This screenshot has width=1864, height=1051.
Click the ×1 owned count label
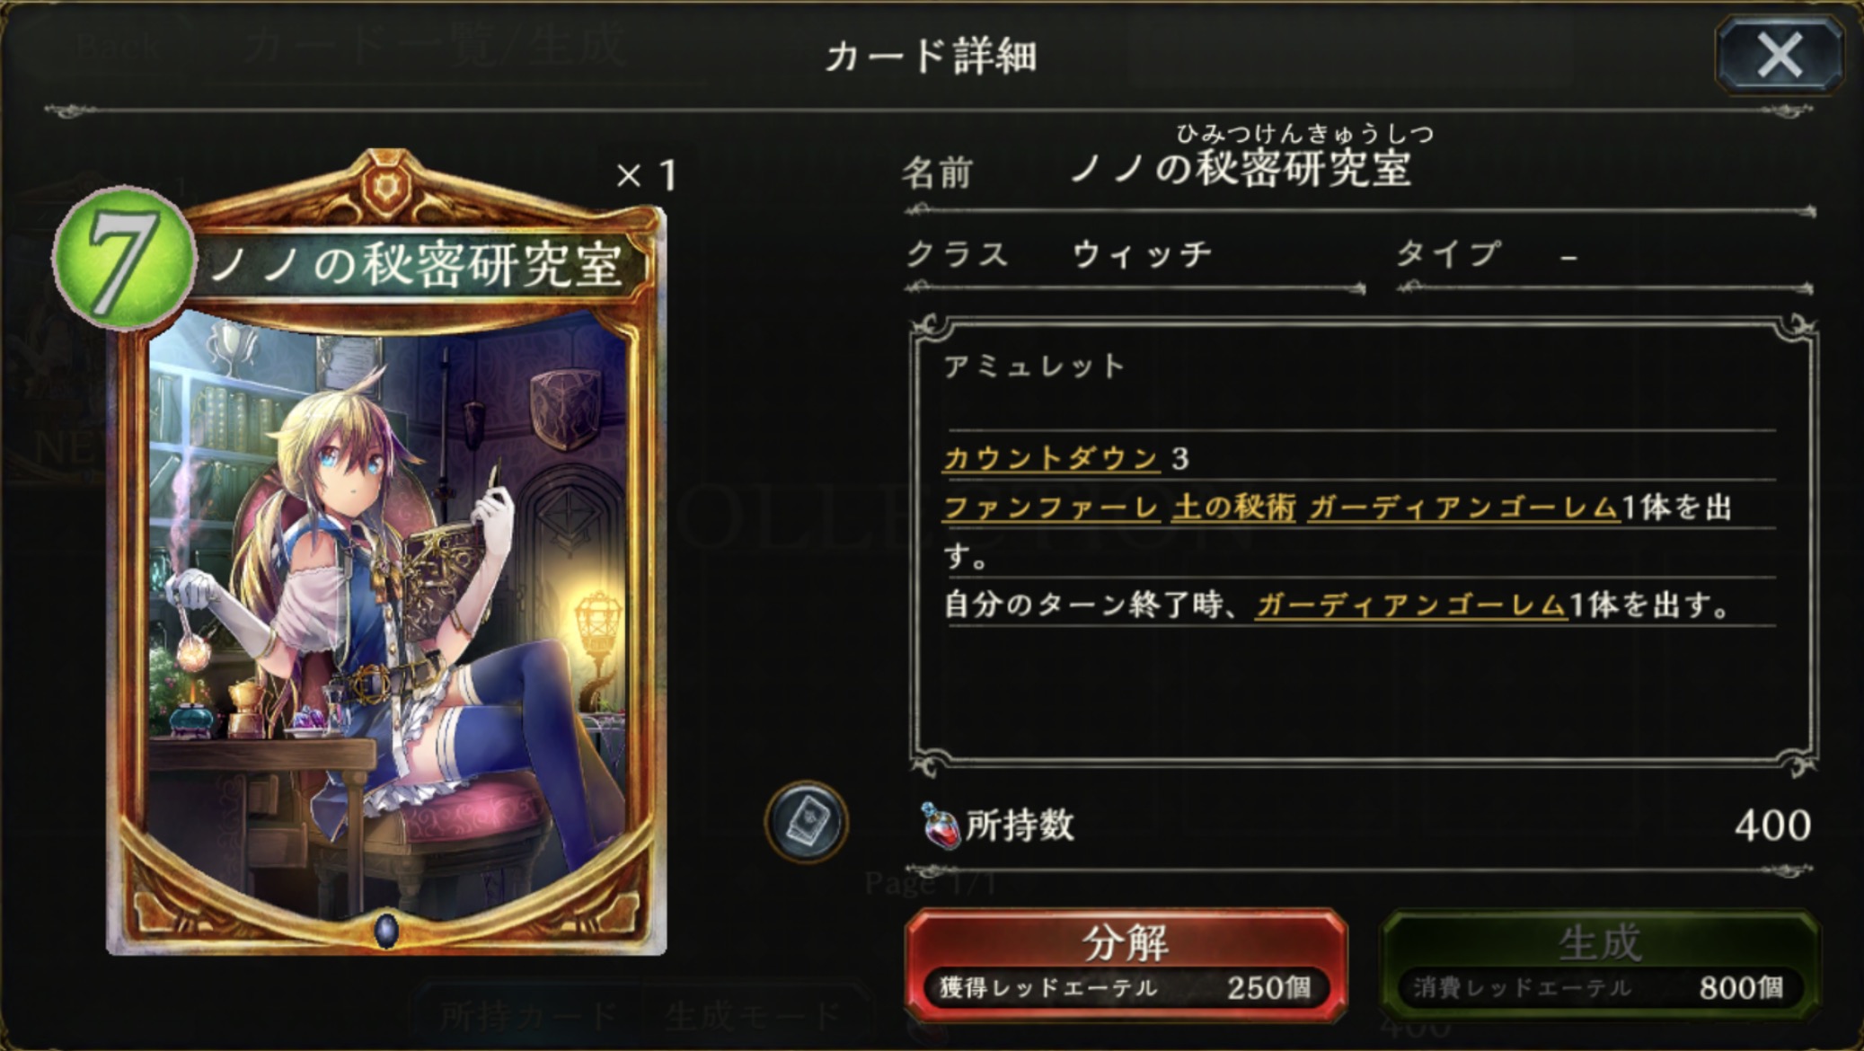(x=647, y=175)
